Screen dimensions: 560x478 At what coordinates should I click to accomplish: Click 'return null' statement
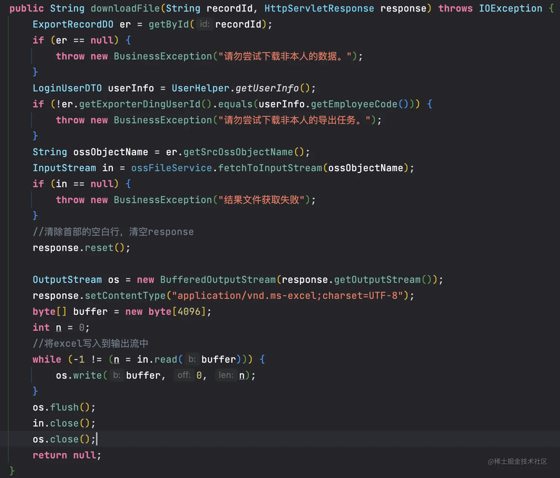(x=67, y=455)
